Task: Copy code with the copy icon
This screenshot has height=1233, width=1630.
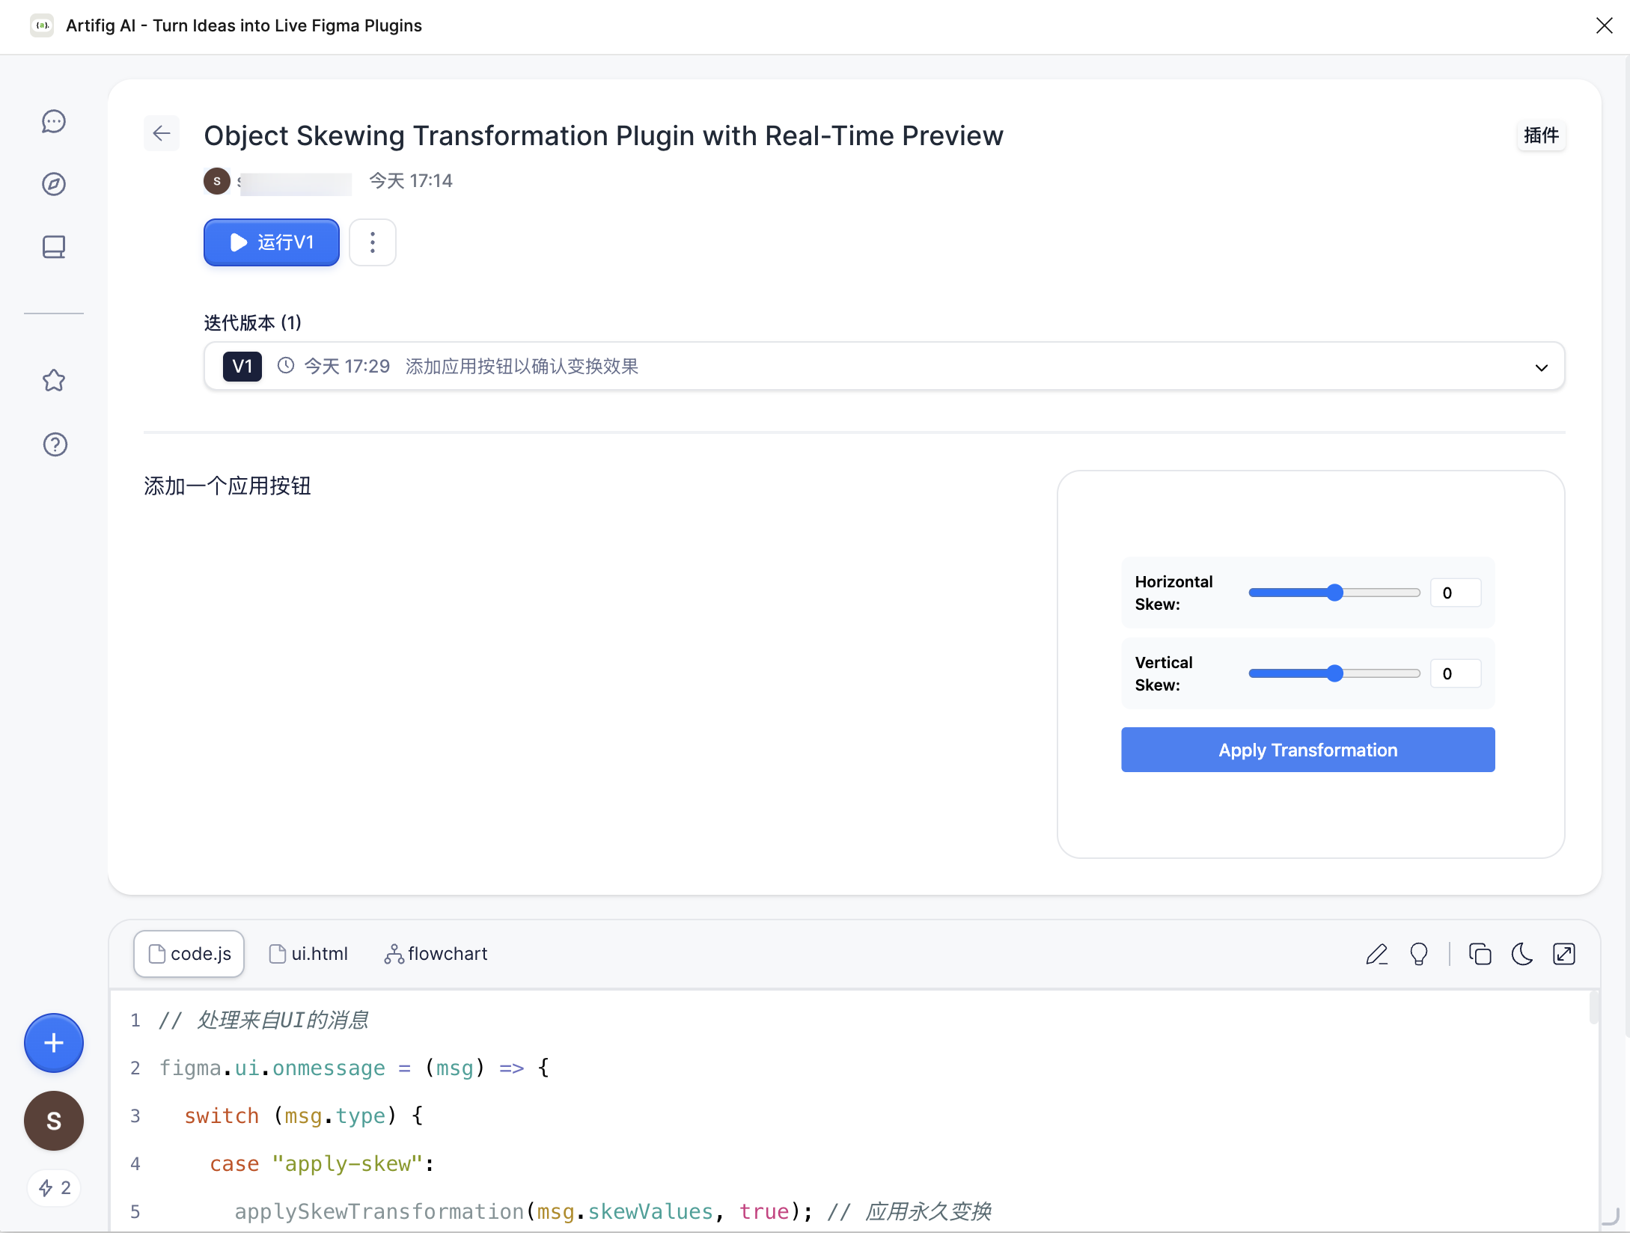Action: coord(1480,954)
